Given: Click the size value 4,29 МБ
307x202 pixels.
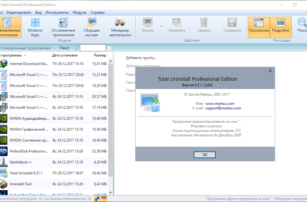Looking at the screenshot, I should pyautogui.click(x=100, y=162).
